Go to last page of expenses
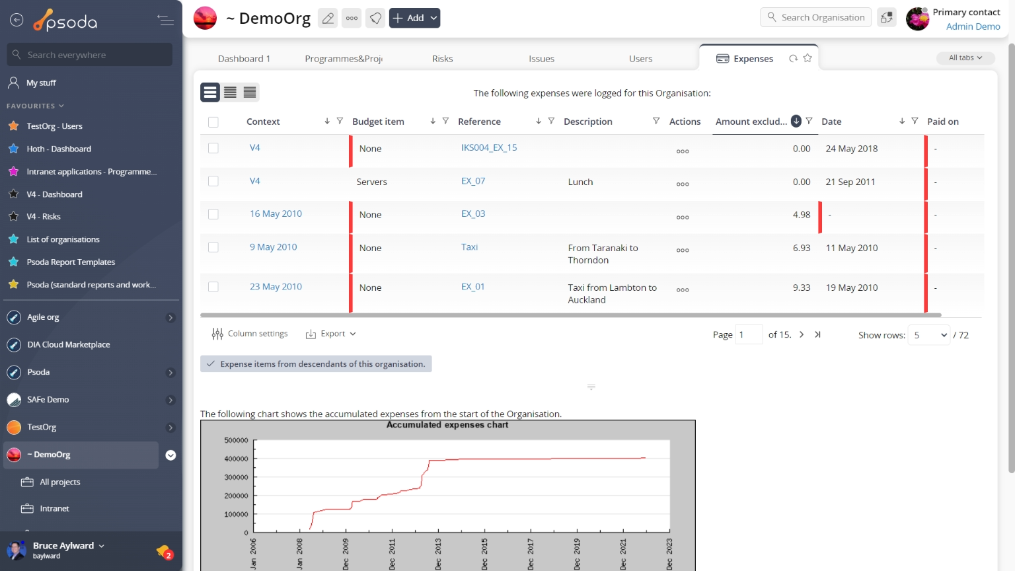1015x571 pixels. click(817, 334)
